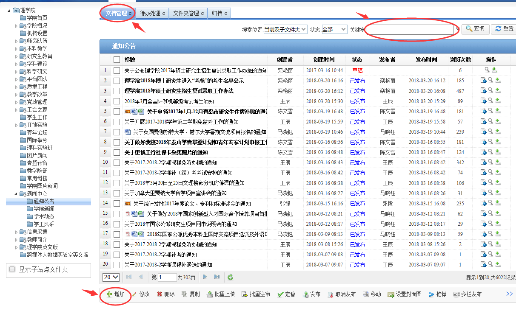The width and height of the screenshot is (516, 311).
Task: Open the 状态 status dropdown
Action: click(334, 29)
